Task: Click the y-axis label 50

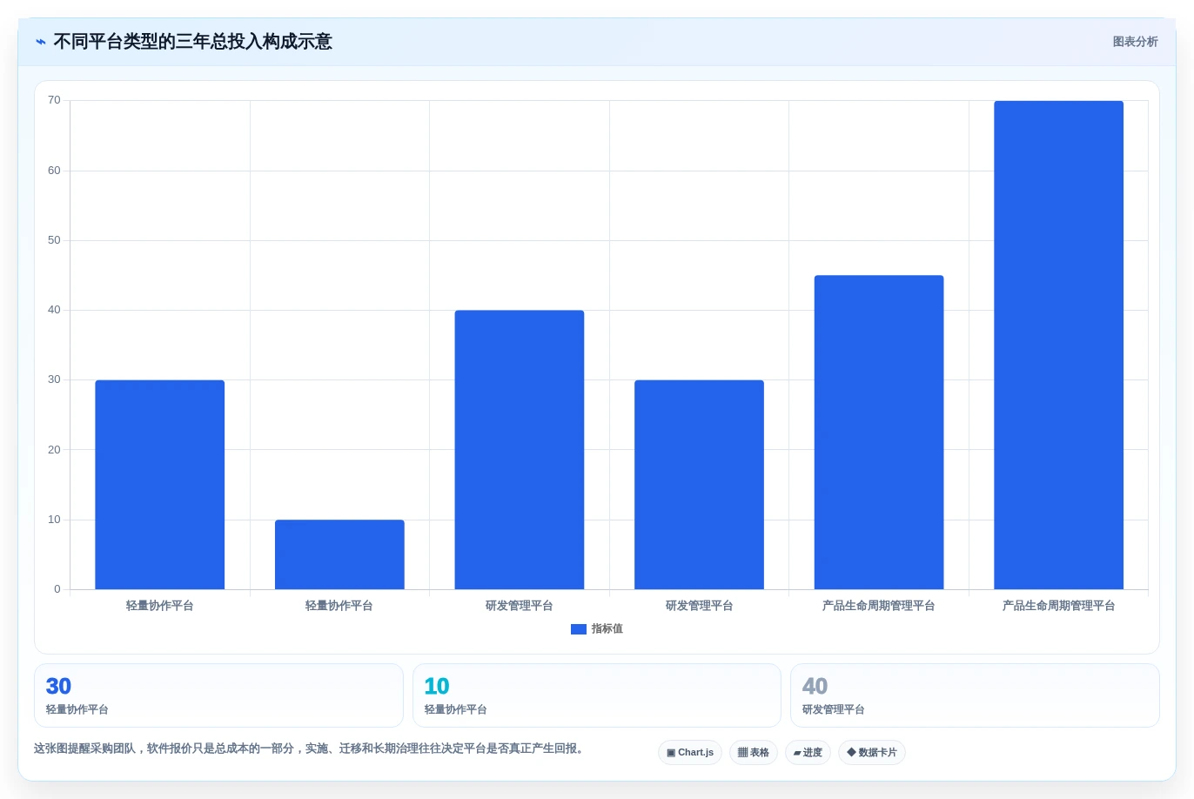Action: click(x=54, y=240)
